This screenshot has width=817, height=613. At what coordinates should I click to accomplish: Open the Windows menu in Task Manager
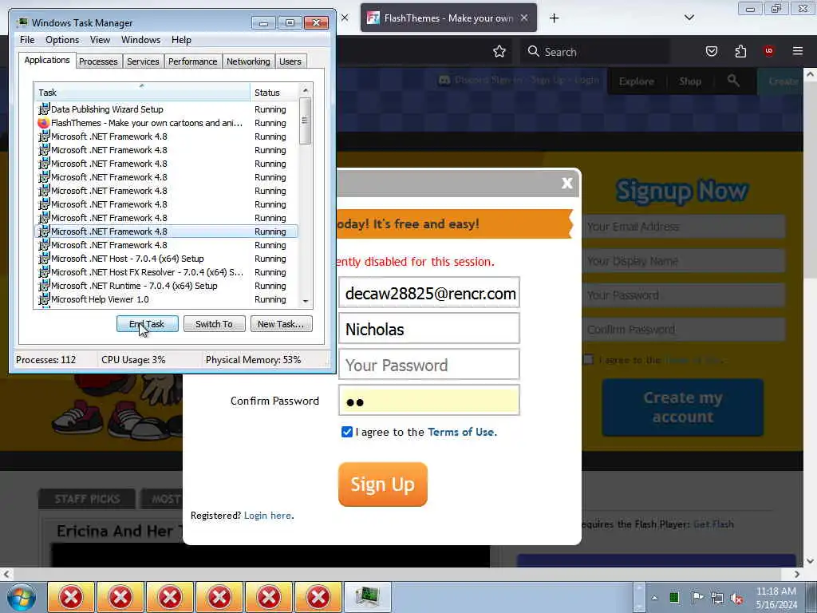coord(140,40)
